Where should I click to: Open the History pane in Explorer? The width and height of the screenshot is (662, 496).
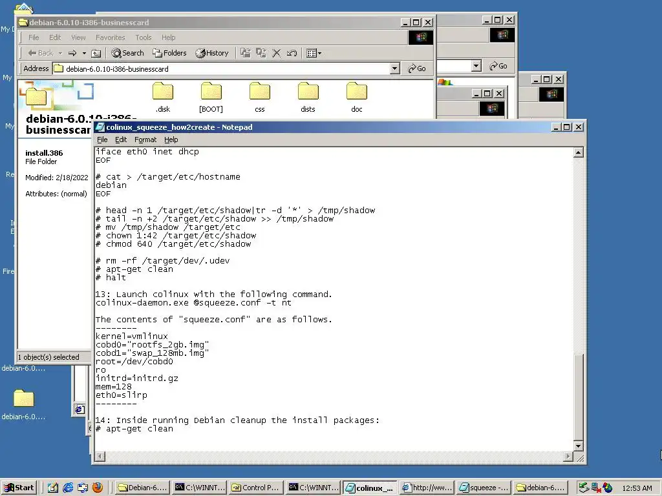tap(212, 53)
